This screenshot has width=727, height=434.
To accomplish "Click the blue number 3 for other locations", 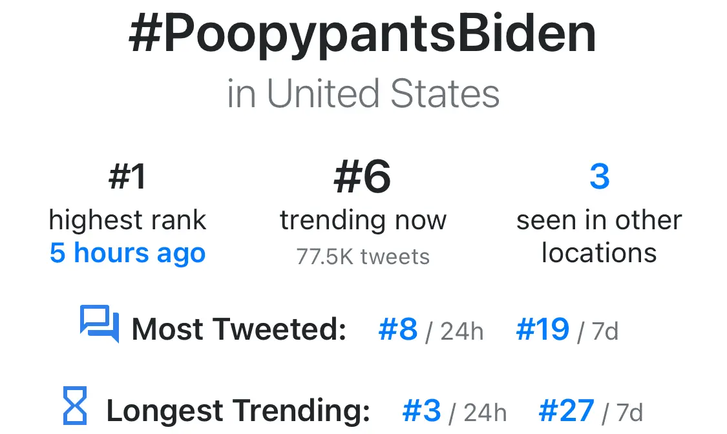I will click(599, 176).
